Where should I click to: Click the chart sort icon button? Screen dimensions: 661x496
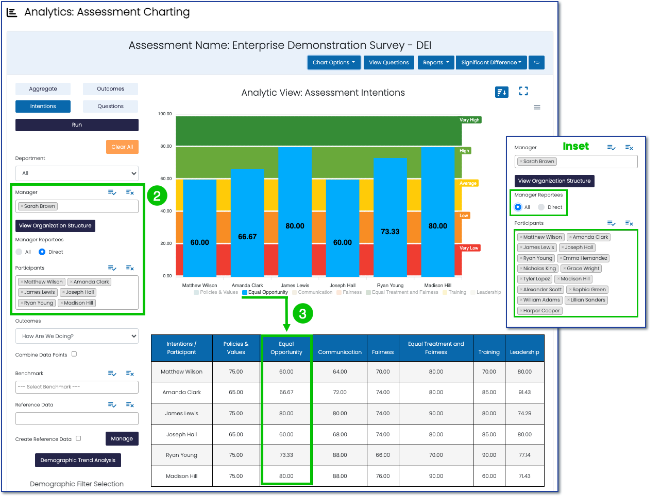(x=501, y=92)
